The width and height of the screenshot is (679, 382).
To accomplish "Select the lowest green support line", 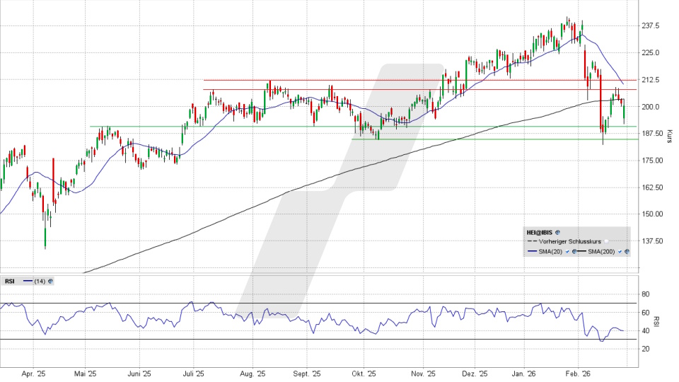I will 495,139.
